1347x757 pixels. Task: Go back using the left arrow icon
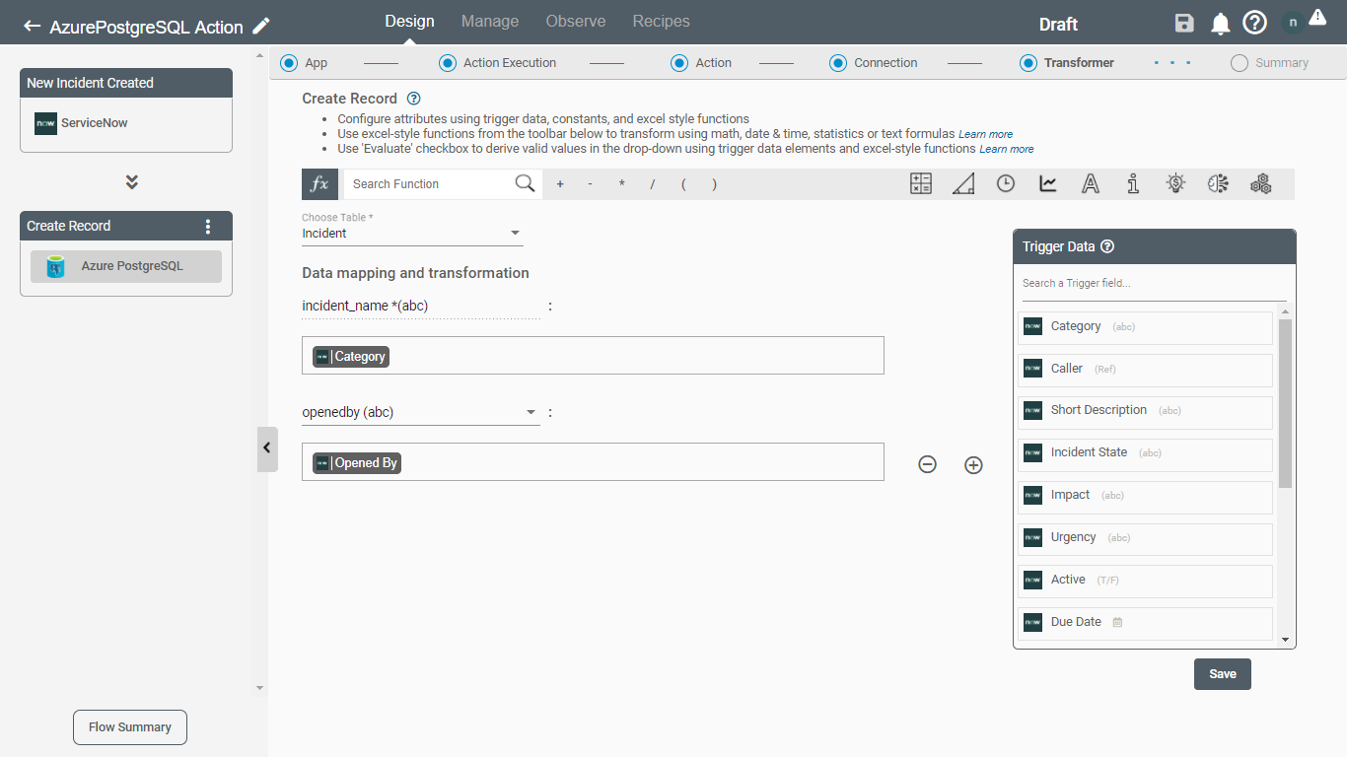[33, 26]
